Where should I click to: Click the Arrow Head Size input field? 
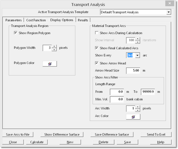(x=133, y=71)
